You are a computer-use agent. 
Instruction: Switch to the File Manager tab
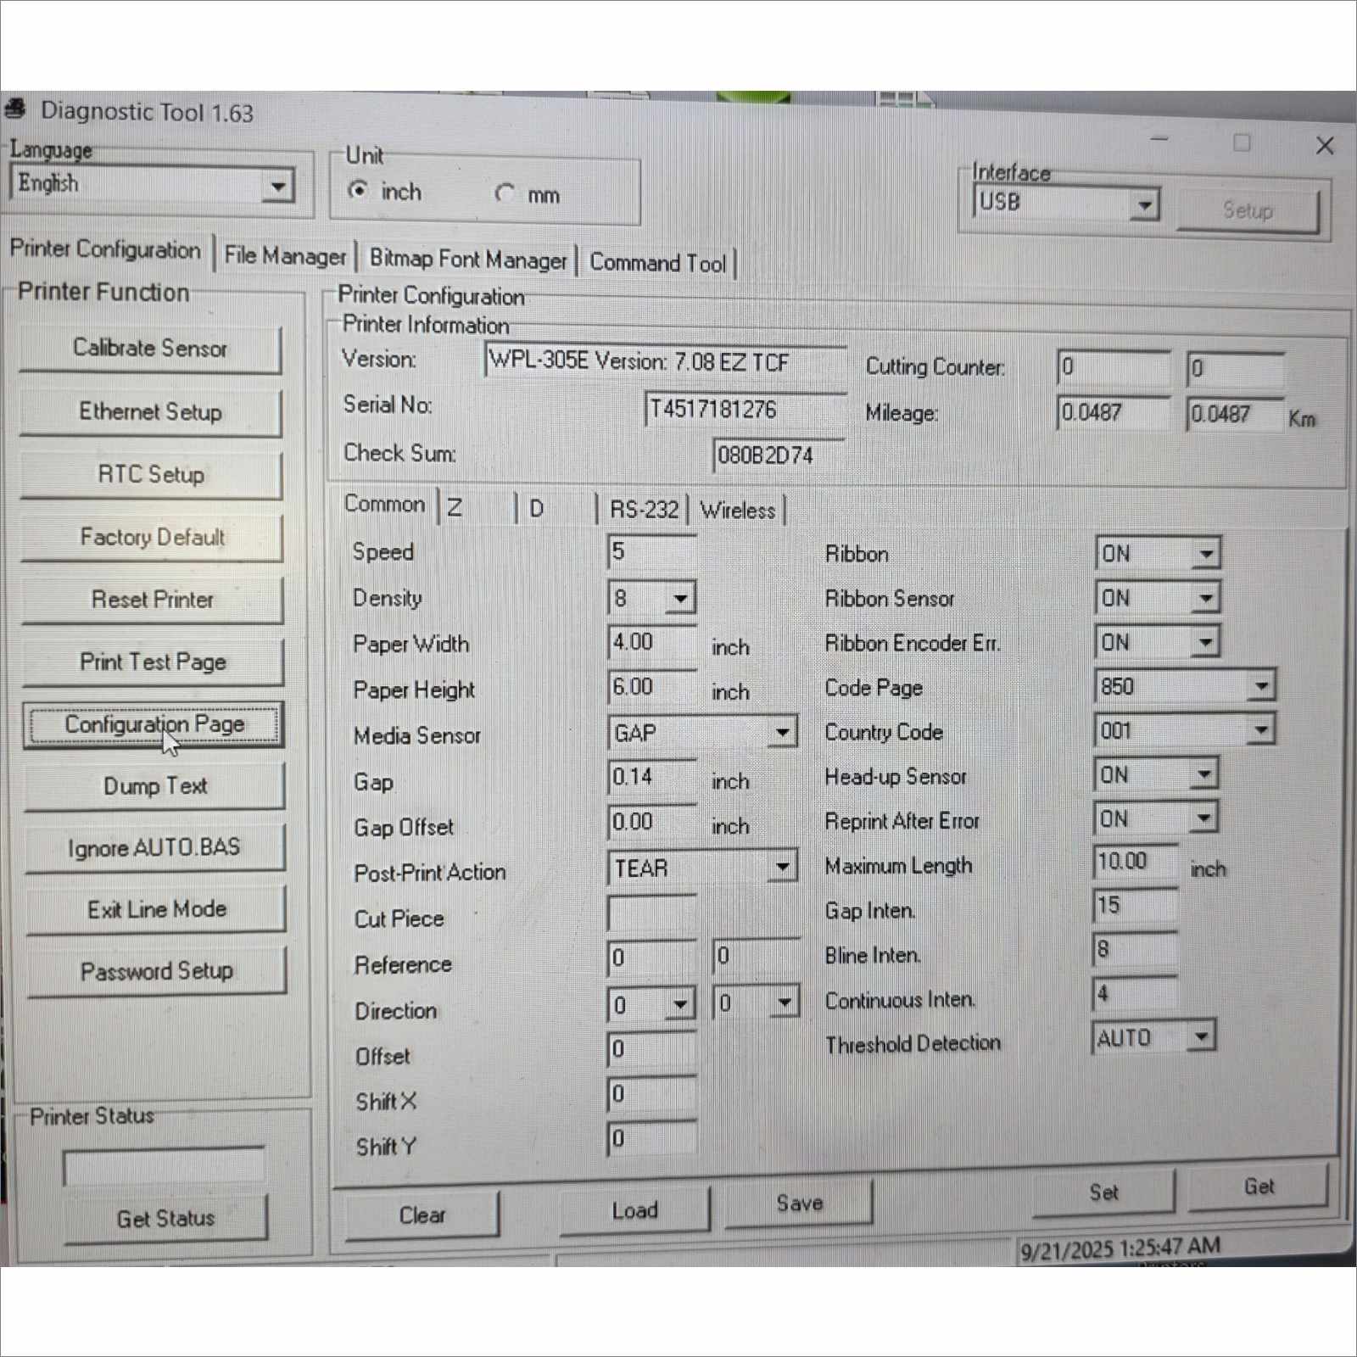(x=285, y=255)
